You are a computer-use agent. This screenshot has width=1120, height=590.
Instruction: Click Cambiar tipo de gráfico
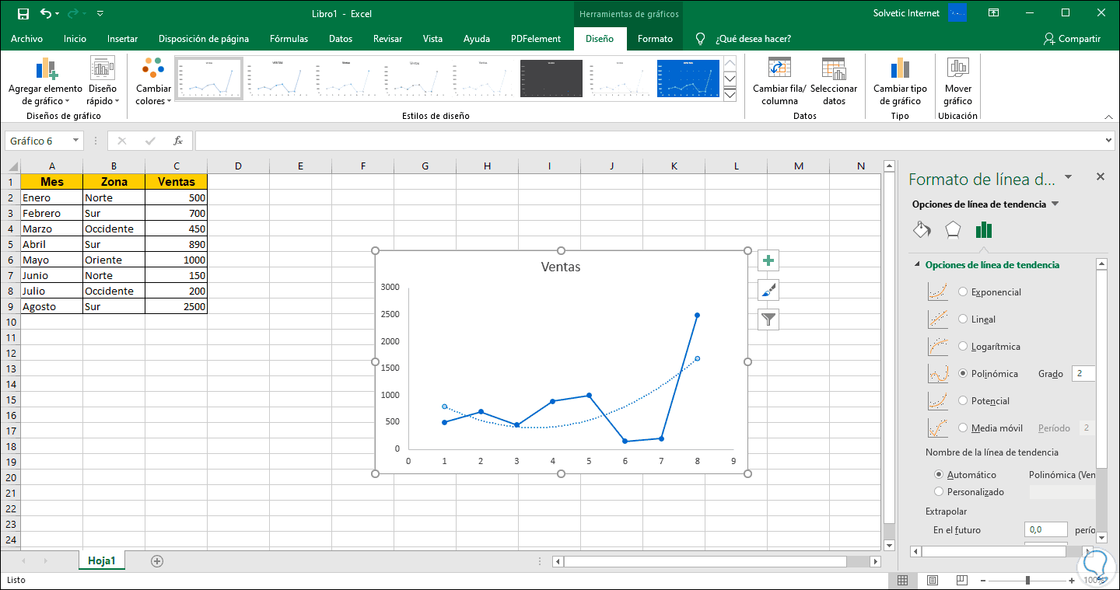[x=900, y=81]
